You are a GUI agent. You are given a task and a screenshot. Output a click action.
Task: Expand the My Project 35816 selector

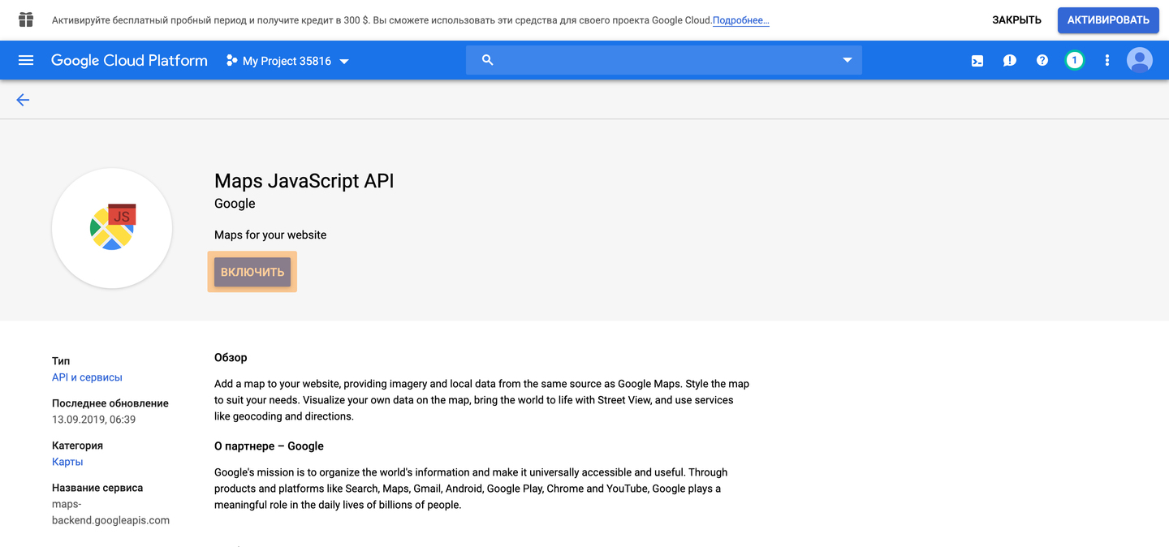pos(287,62)
